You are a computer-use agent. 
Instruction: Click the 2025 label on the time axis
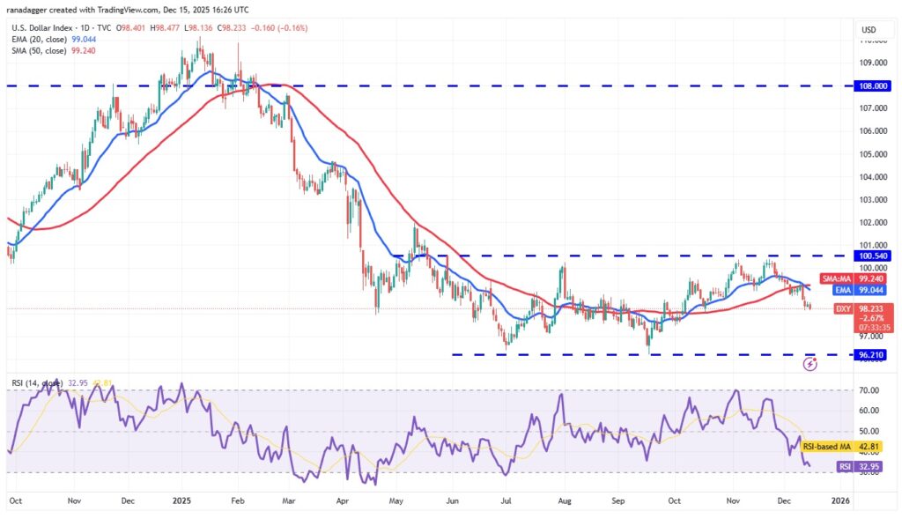click(x=181, y=500)
